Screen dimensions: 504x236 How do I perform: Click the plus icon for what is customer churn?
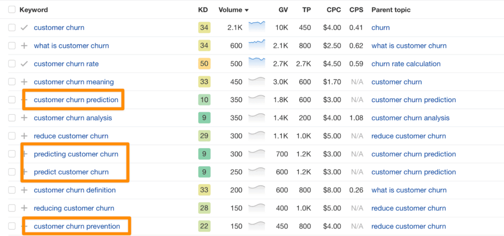[x=24, y=46]
